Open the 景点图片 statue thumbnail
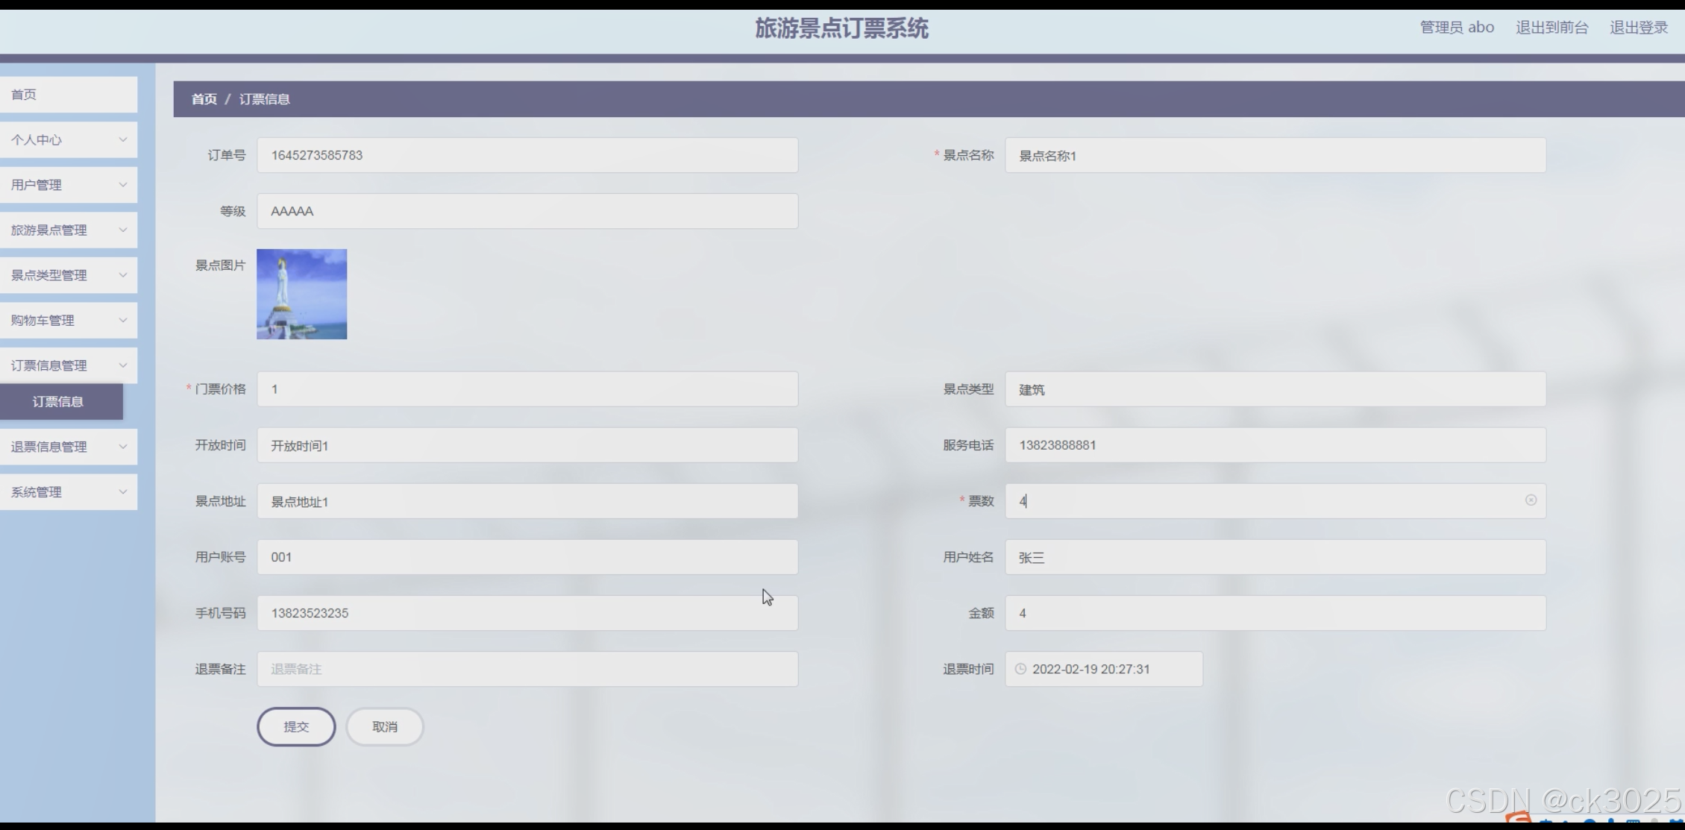Screen dimensions: 1685x830 301,294
